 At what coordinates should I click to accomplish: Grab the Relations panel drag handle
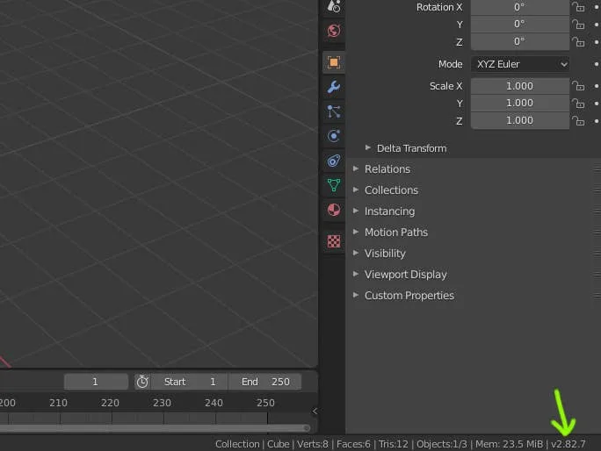(x=597, y=168)
